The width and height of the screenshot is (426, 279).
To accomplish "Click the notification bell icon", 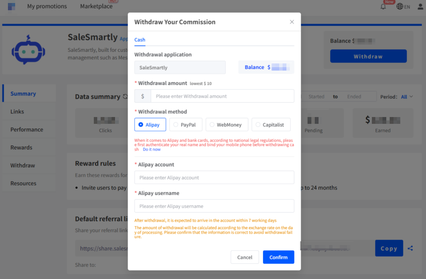I will (x=383, y=6).
